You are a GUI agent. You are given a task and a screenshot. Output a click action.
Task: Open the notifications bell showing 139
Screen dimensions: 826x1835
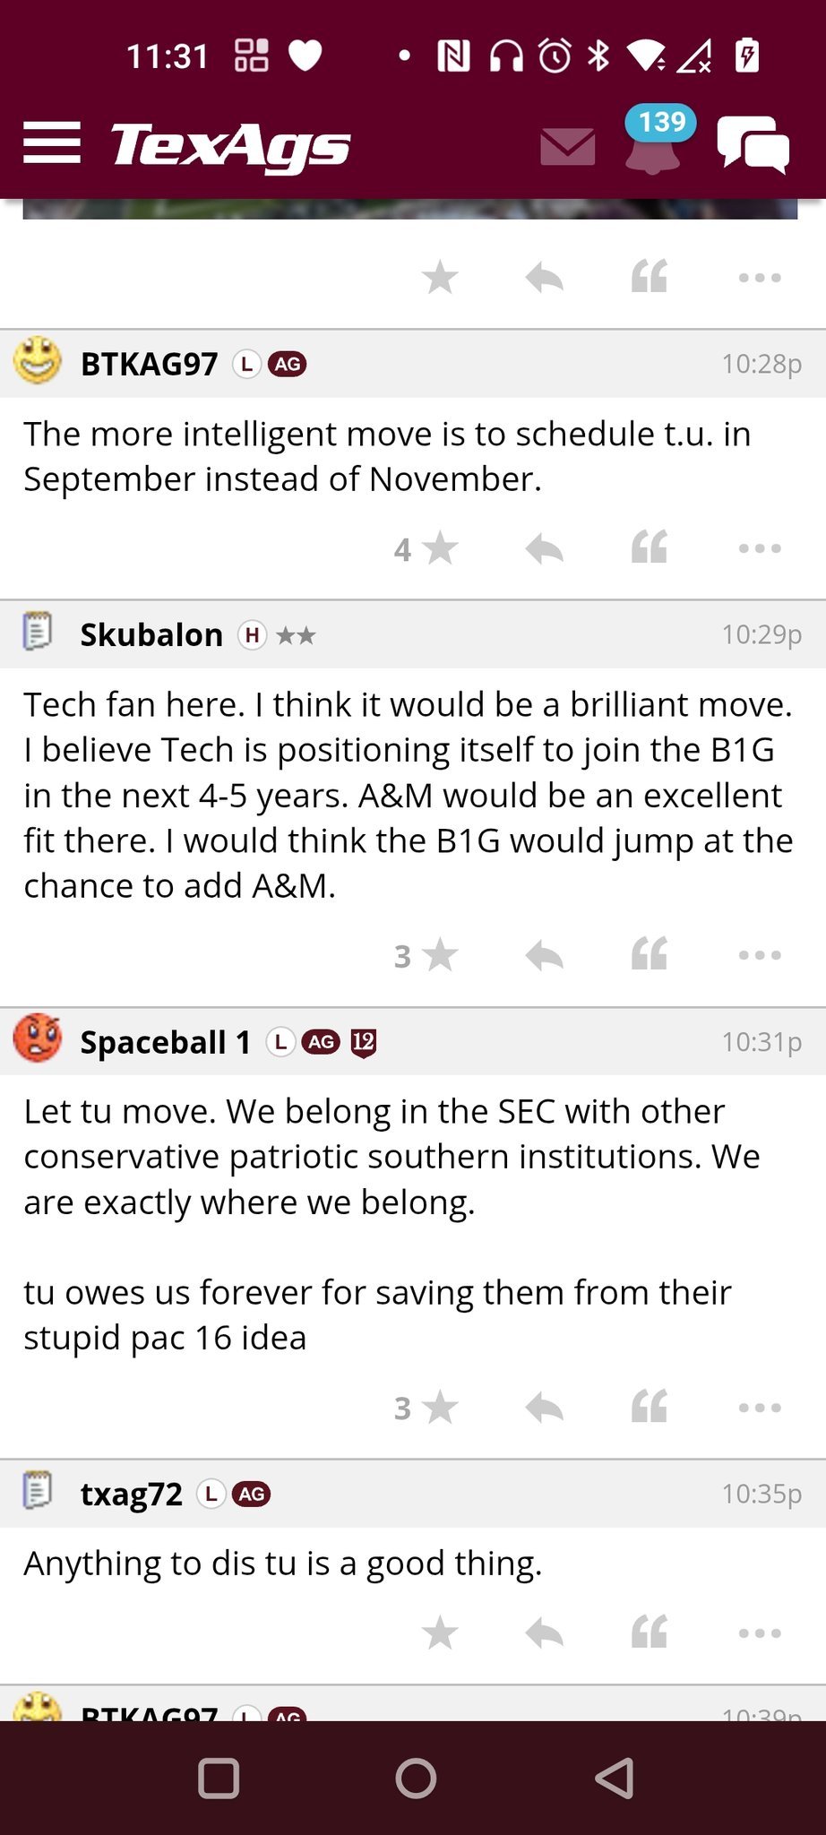tap(654, 143)
